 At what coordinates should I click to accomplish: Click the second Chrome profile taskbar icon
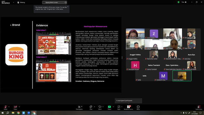[x=34, y=113]
